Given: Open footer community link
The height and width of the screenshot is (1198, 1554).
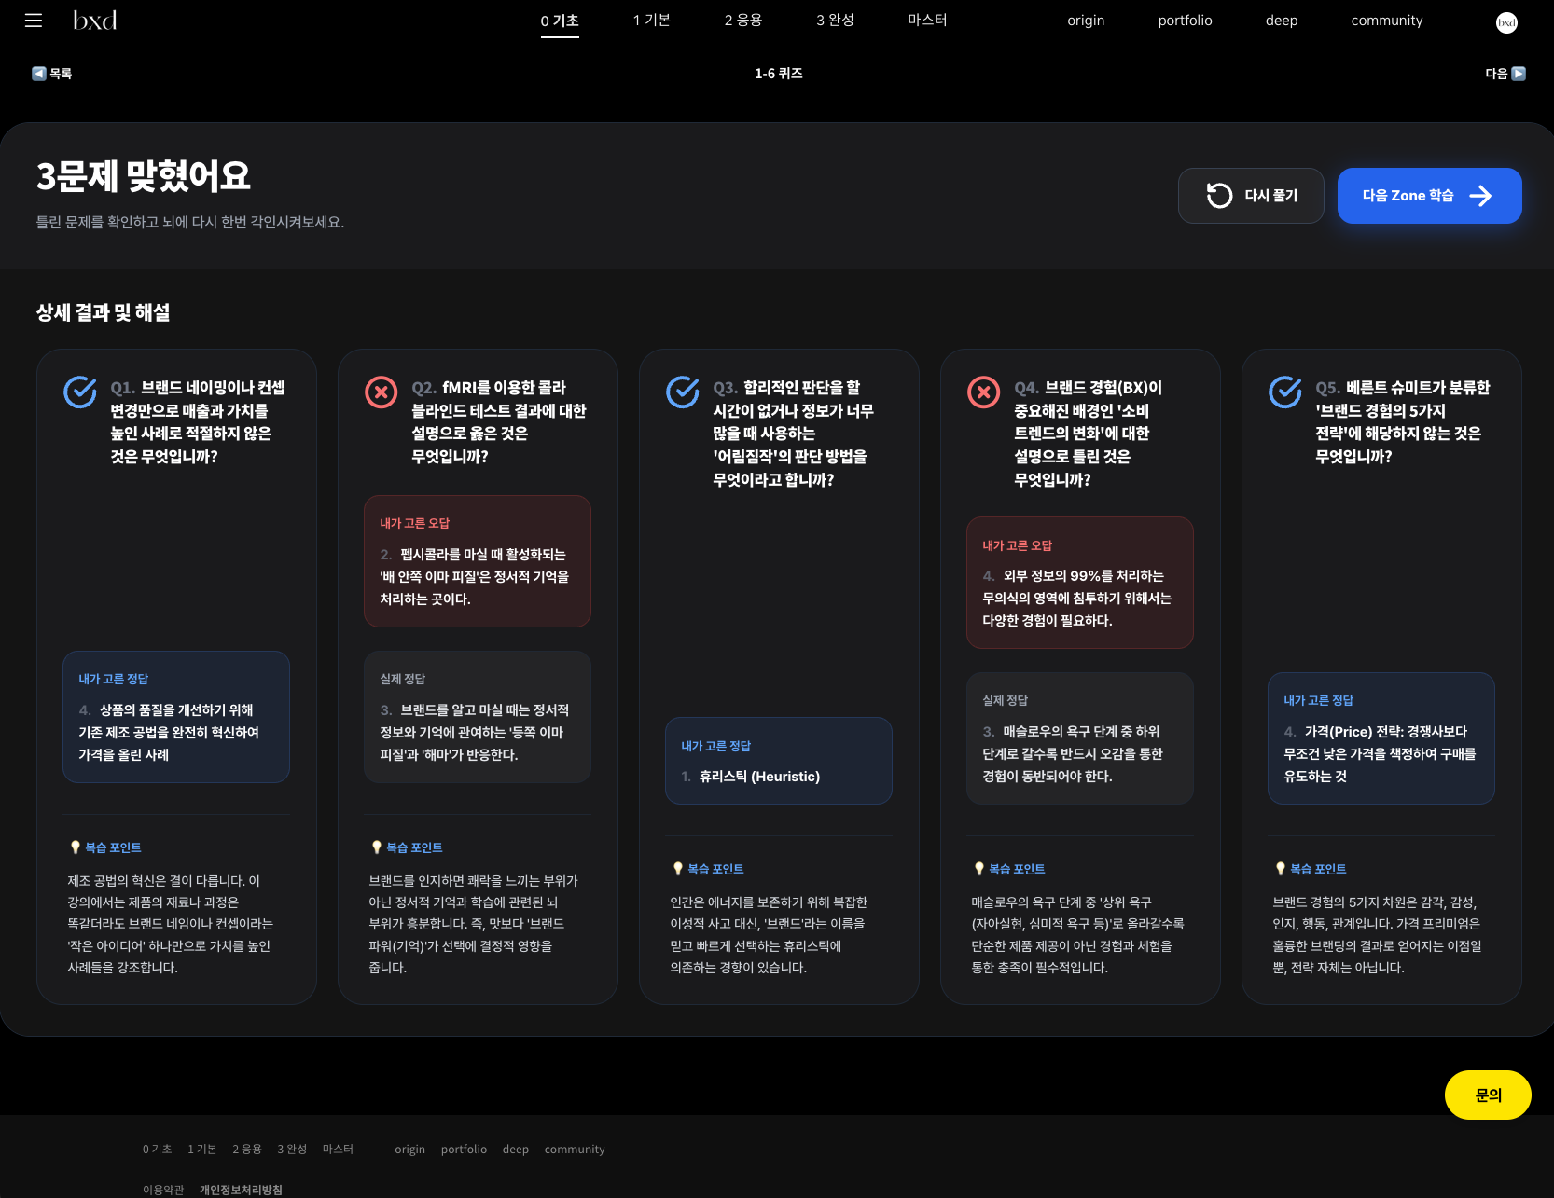Looking at the screenshot, I should click(575, 1150).
